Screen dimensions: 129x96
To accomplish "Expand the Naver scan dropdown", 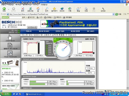I will click(43, 17).
